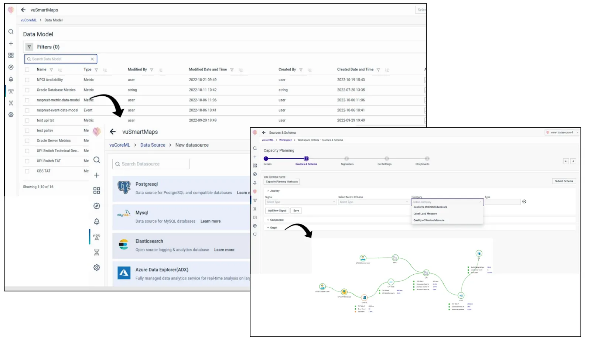591x343 pixels.
Task: Clear Search Data Model field with X
Action: pyautogui.click(x=92, y=59)
